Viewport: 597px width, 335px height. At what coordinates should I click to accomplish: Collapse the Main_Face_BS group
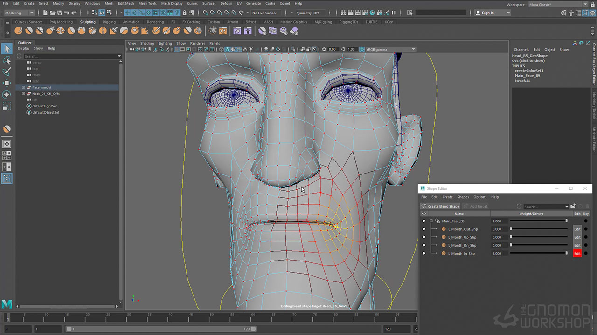(431, 221)
